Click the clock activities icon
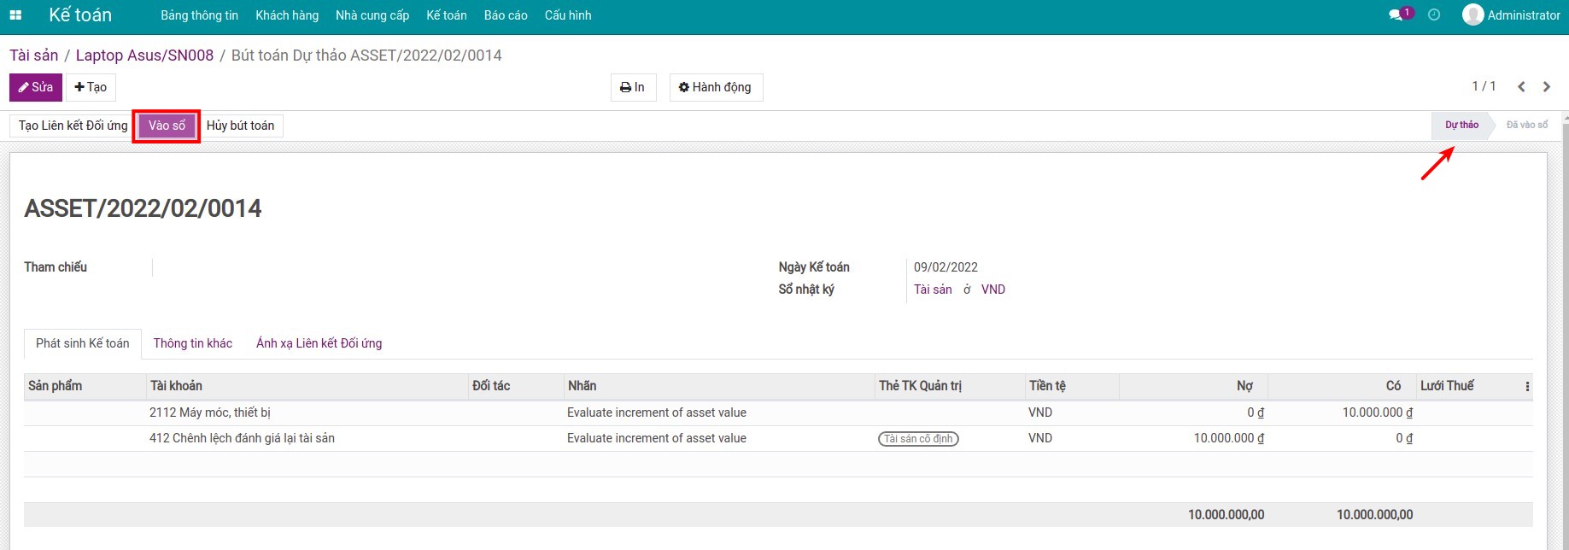The image size is (1569, 550). 1434,15
